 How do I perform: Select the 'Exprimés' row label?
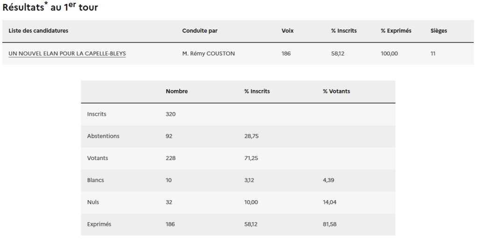(99, 224)
